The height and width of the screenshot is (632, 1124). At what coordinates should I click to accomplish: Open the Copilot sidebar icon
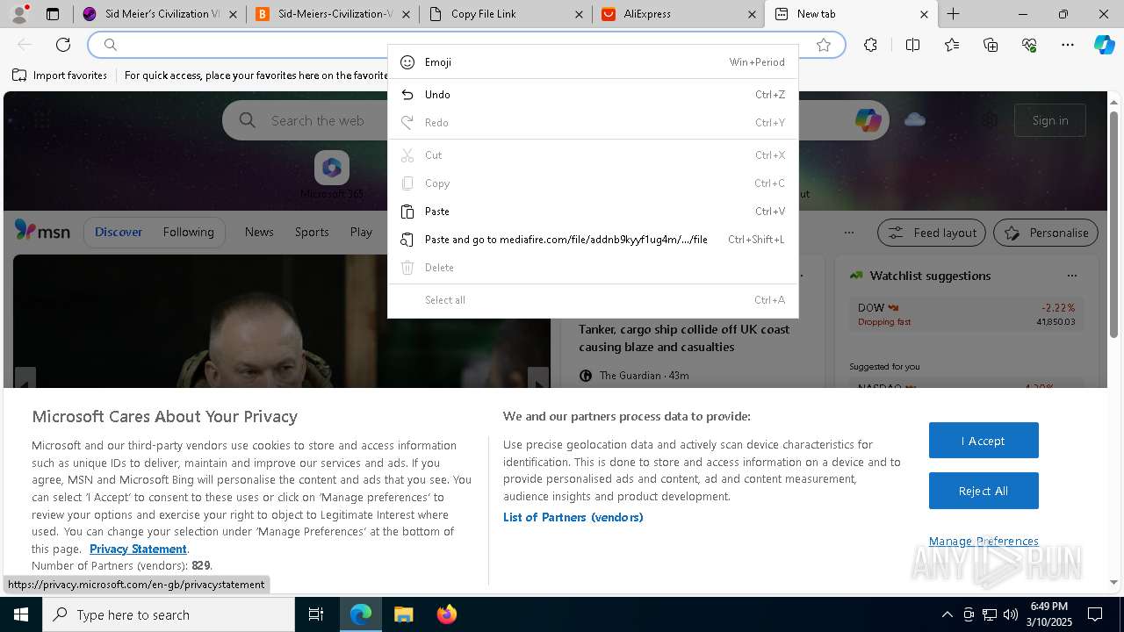tap(1105, 45)
